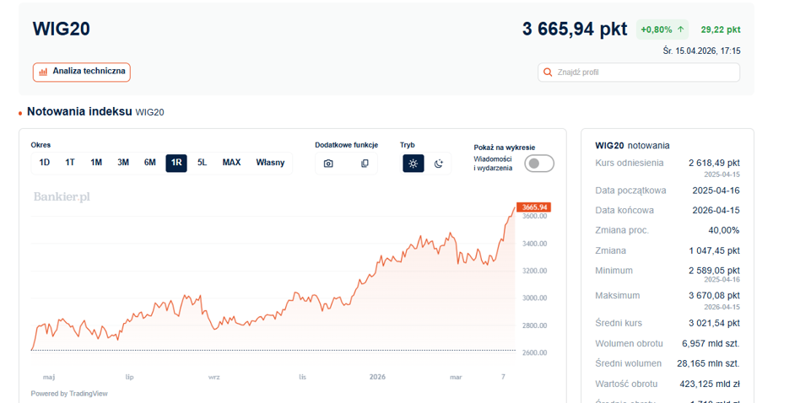The width and height of the screenshot is (800, 403).
Task: Toggle Wiadomości i wydarzenia switch
Action: click(539, 164)
